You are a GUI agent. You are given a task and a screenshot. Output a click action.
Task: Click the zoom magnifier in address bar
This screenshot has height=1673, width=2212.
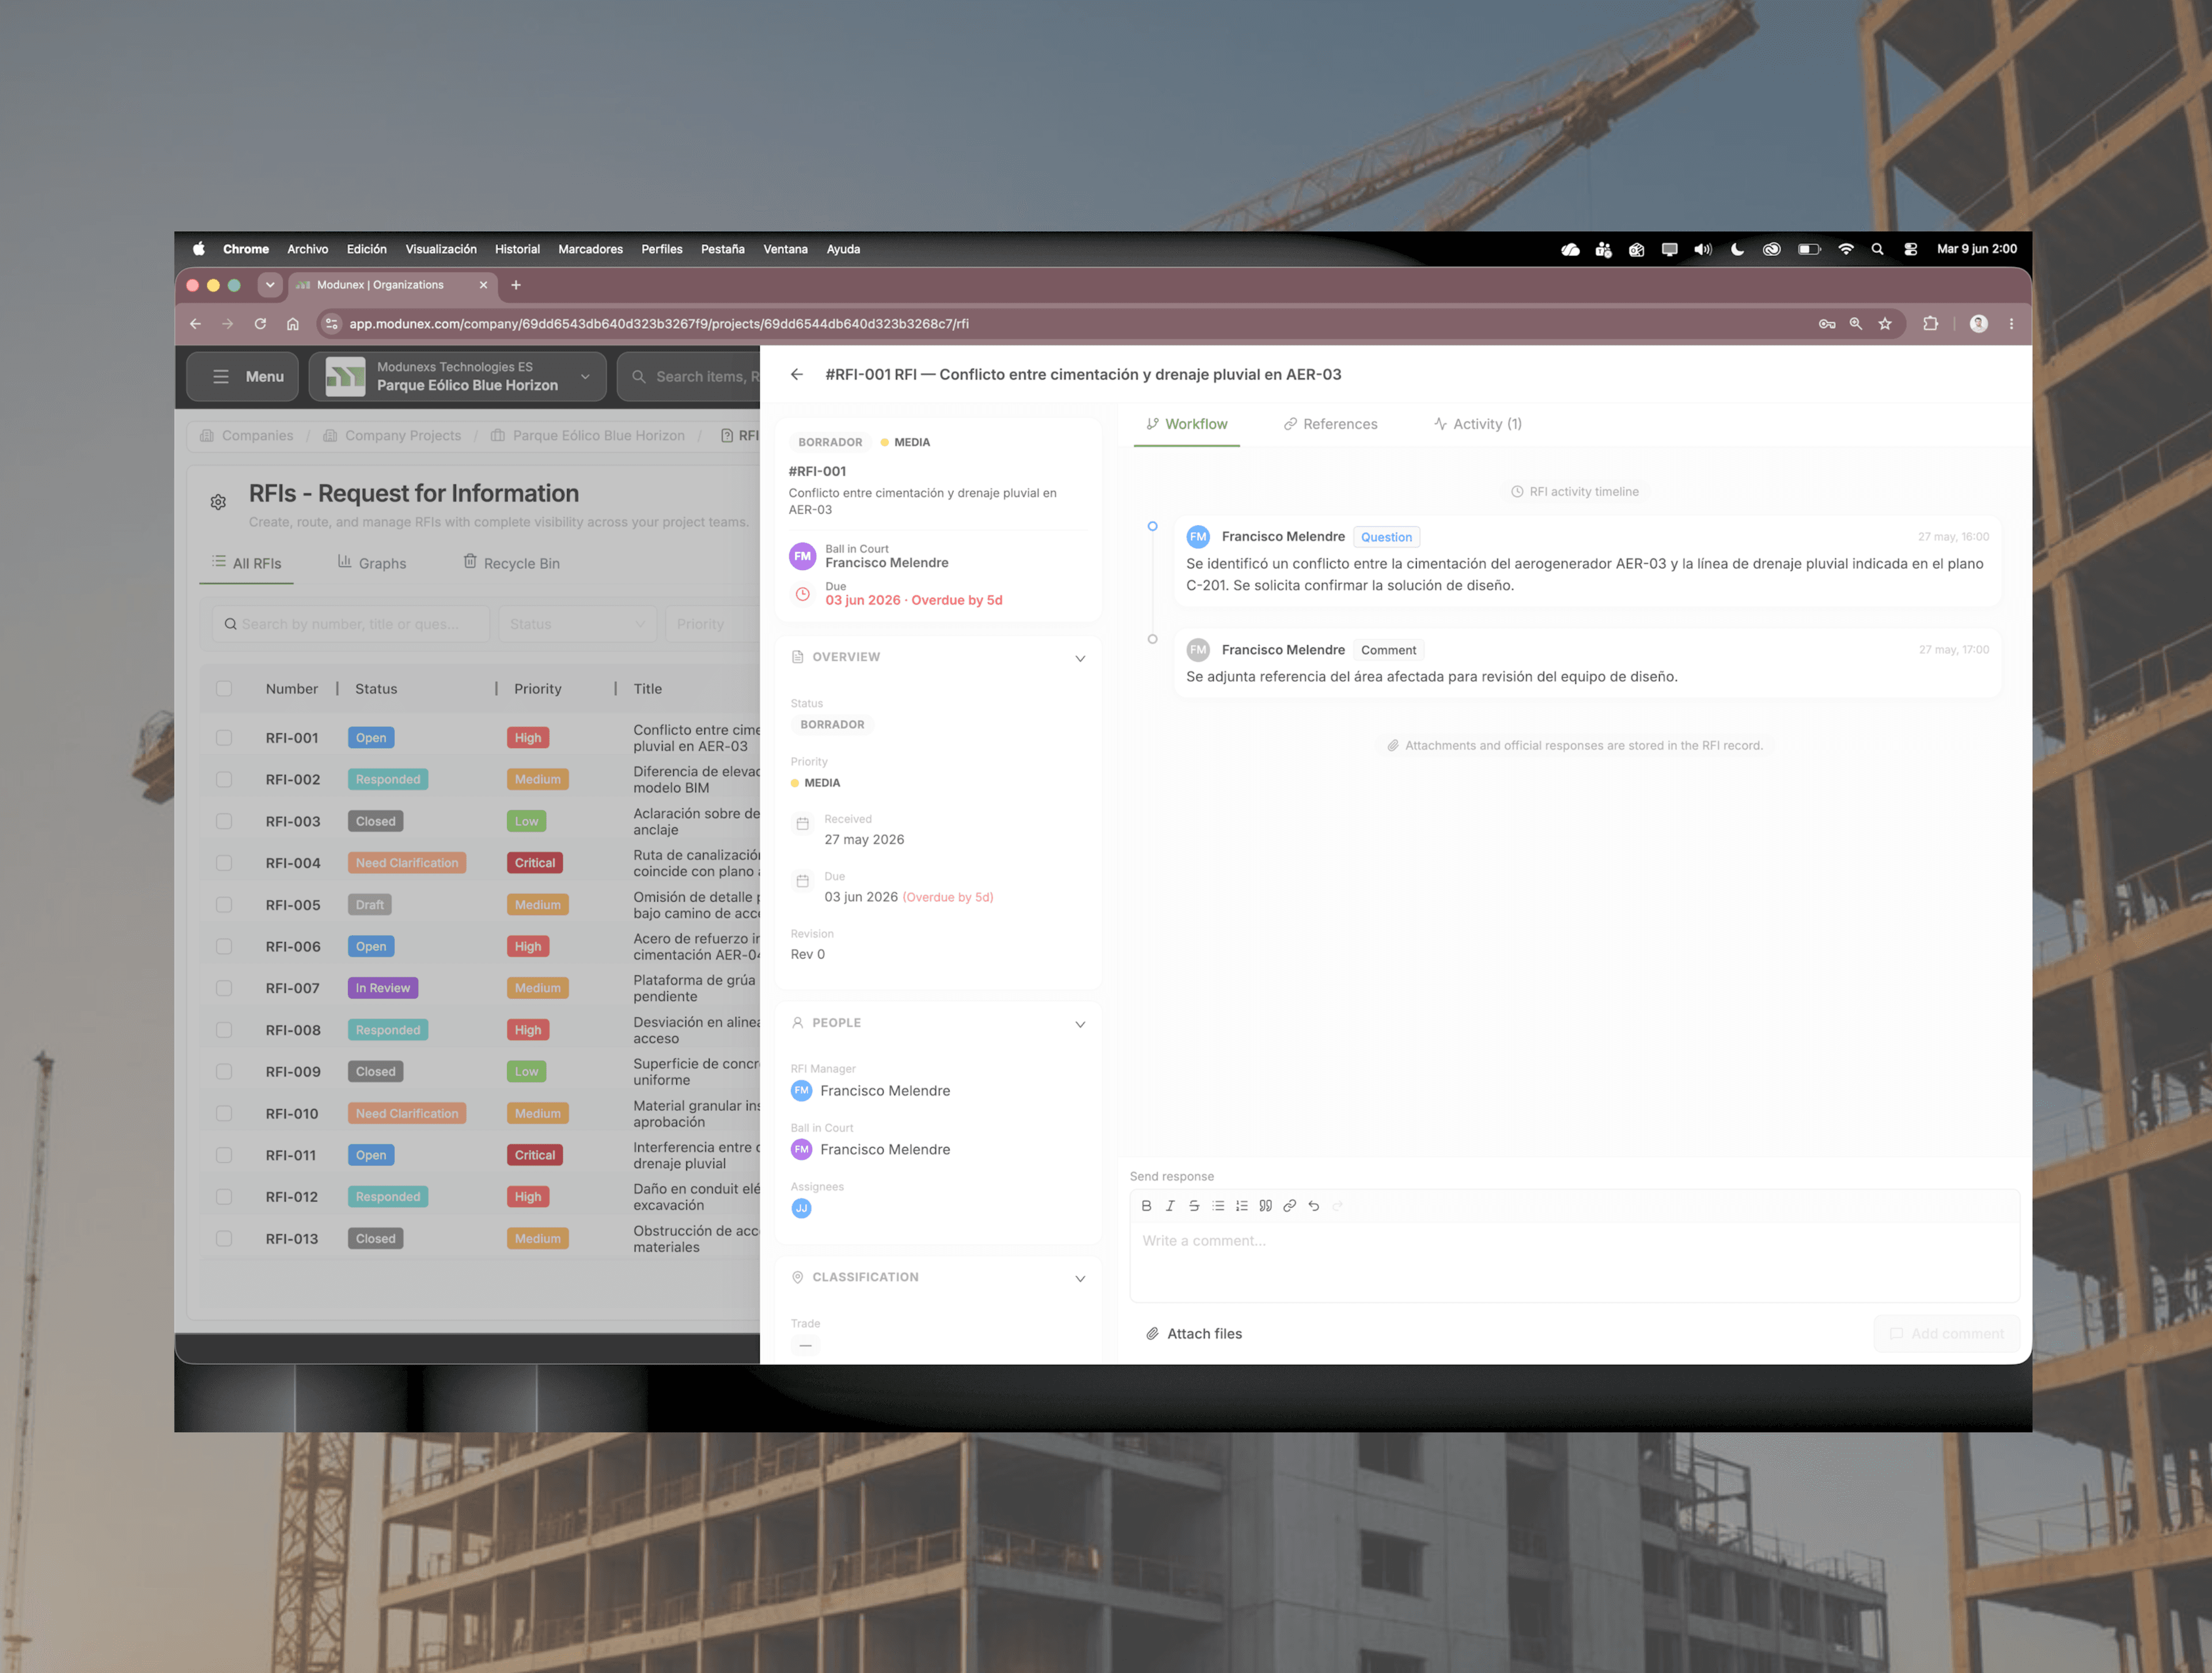point(1856,324)
